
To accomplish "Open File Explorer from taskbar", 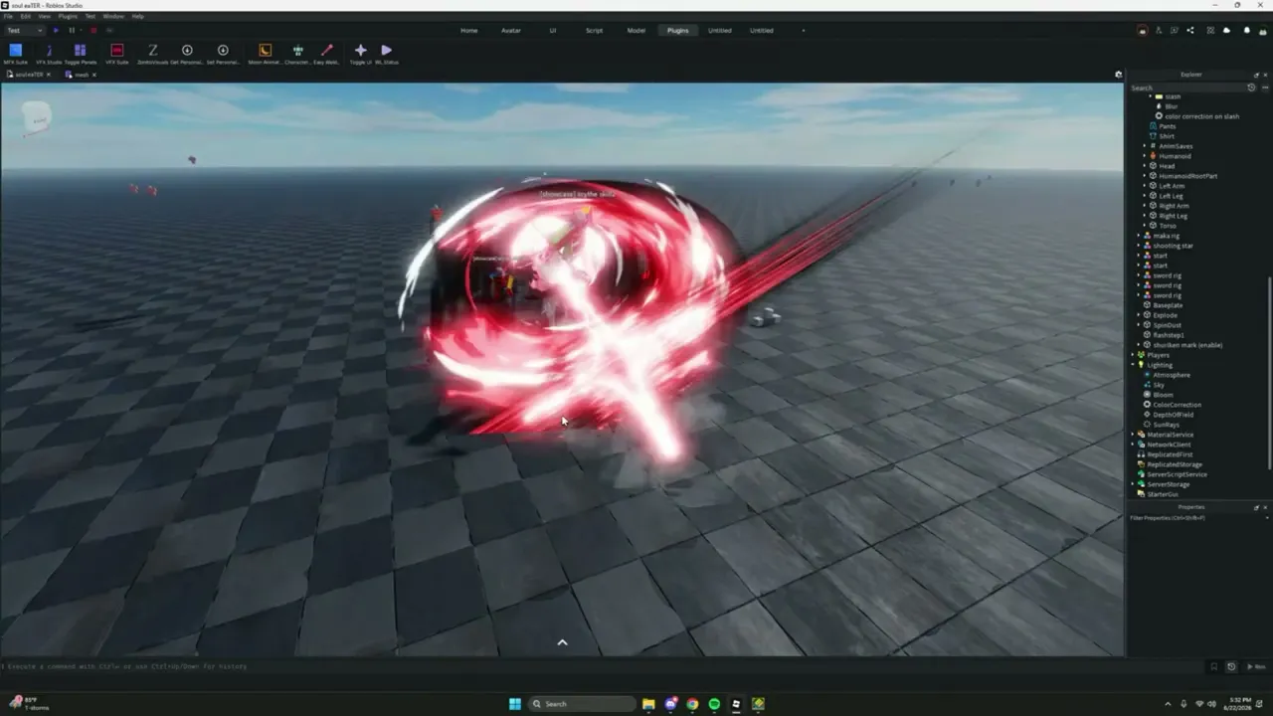I will click(x=648, y=704).
